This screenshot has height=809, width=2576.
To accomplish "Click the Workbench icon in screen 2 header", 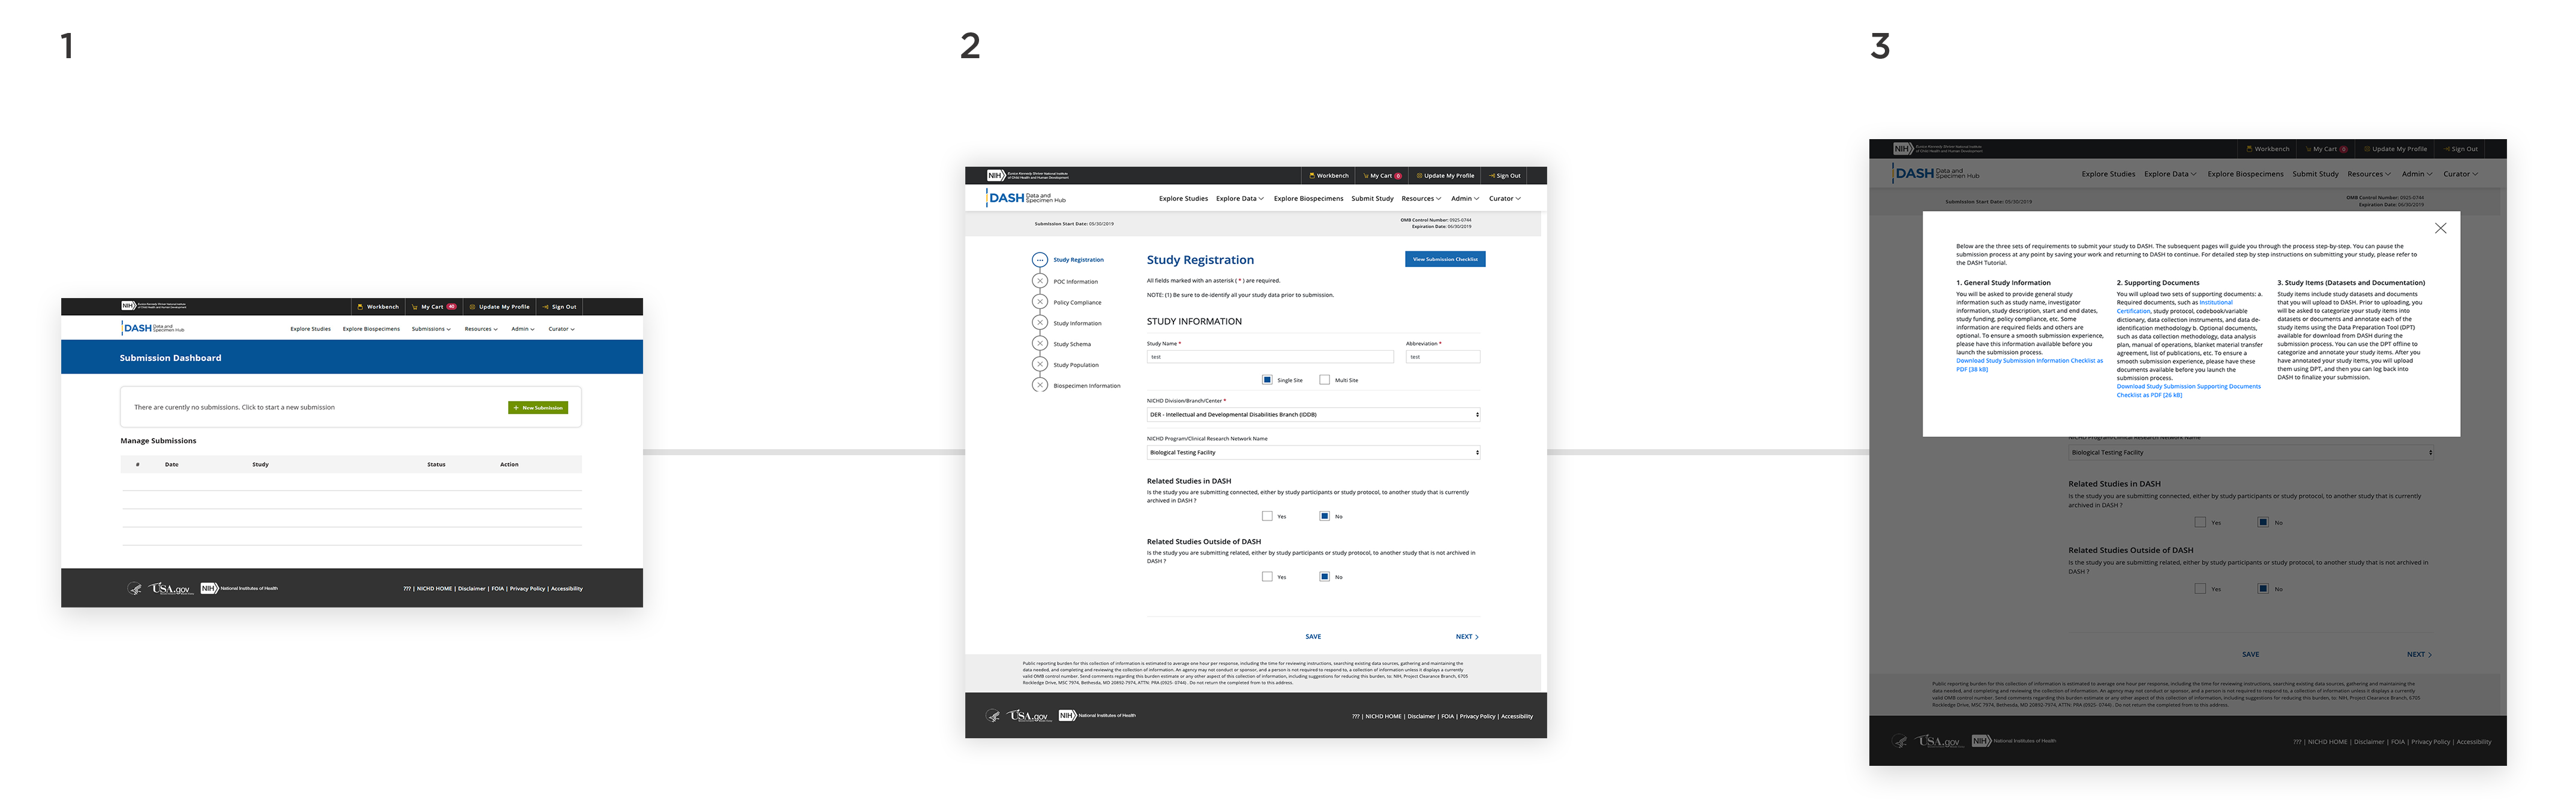I will coord(1312,176).
